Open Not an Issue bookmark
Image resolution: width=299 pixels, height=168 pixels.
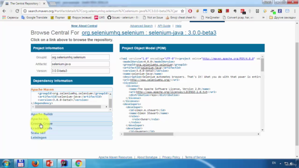point(153,18)
